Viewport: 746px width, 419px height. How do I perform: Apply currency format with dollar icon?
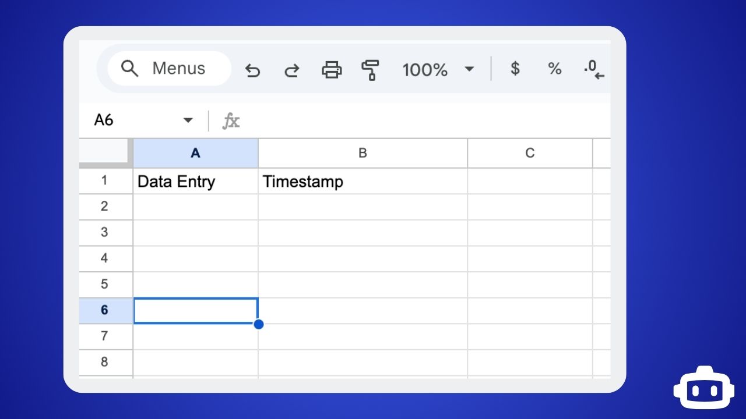pyautogui.click(x=515, y=69)
